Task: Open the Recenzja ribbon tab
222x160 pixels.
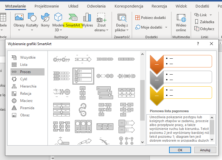Action: pos(159,6)
